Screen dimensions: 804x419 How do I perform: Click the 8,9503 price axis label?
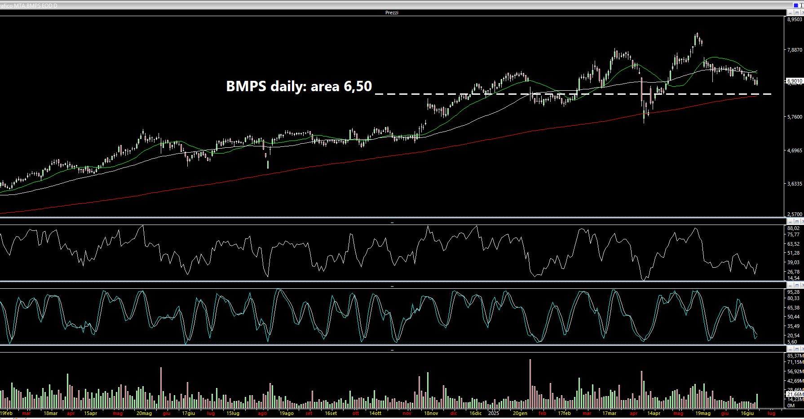pos(795,20)
